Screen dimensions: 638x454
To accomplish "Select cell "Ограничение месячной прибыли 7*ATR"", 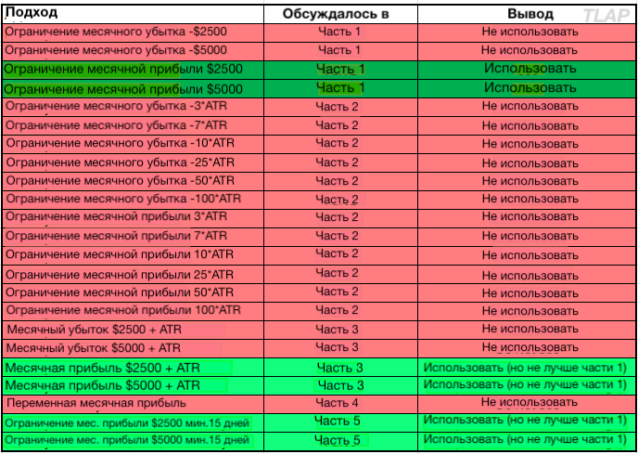I will tap(134, 237).
